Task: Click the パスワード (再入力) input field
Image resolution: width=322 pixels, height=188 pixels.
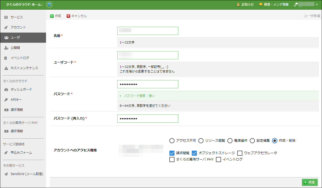Action: [148, 119]
